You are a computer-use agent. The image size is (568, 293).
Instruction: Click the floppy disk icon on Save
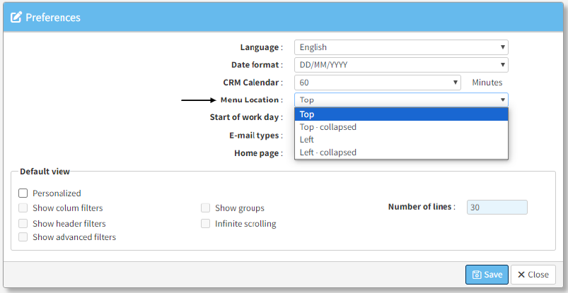click(477, 275)
